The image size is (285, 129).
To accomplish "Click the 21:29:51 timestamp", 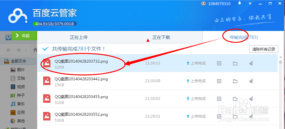I will [x=152, y=116].
